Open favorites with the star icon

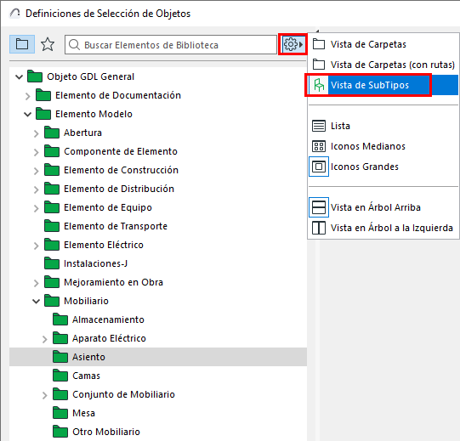tap(48, 44)
